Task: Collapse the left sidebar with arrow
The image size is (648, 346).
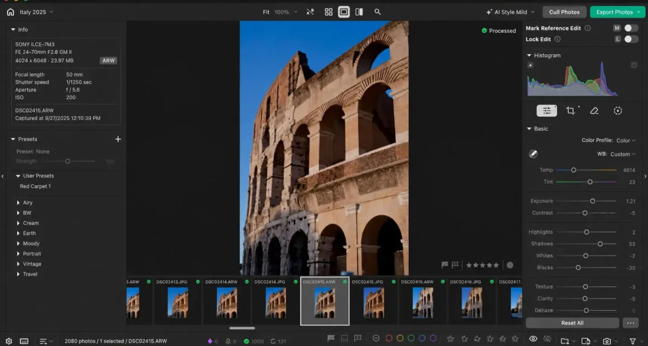Action: (2, 176)
